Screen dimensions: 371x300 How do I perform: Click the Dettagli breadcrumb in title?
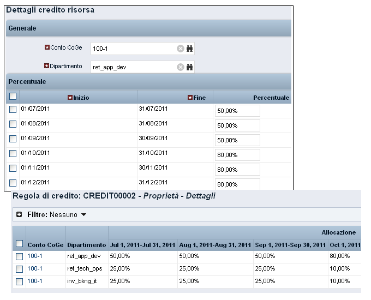201,196
